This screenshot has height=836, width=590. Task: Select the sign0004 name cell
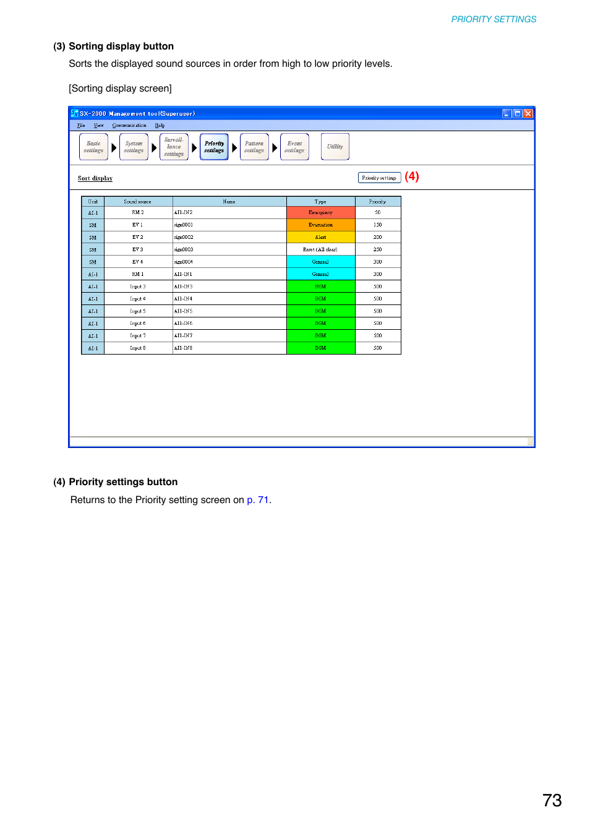tap(229, 262)
